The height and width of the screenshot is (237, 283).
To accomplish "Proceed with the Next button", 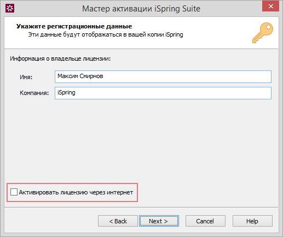I will tap(159, 221).
